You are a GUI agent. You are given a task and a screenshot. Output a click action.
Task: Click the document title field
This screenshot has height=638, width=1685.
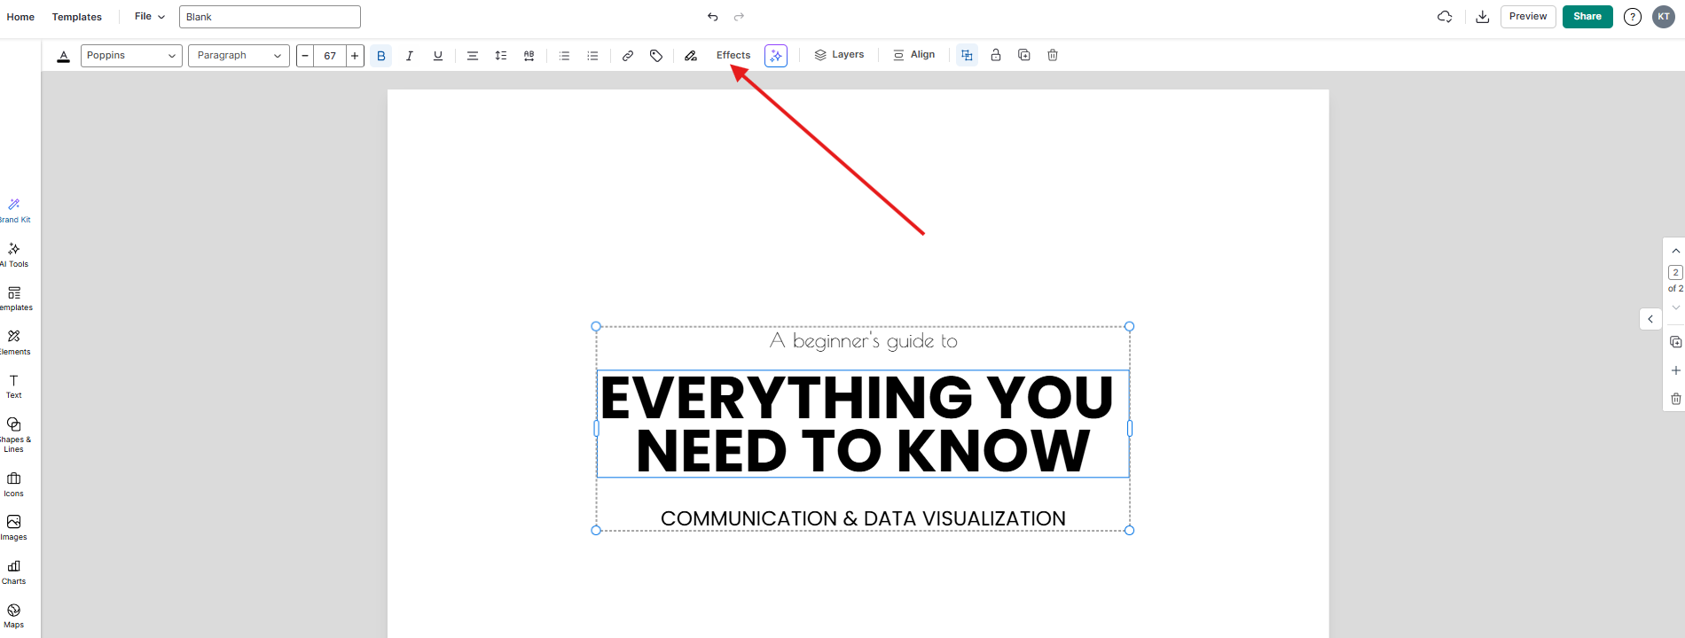pyautogui.click(x=270, y=17)
